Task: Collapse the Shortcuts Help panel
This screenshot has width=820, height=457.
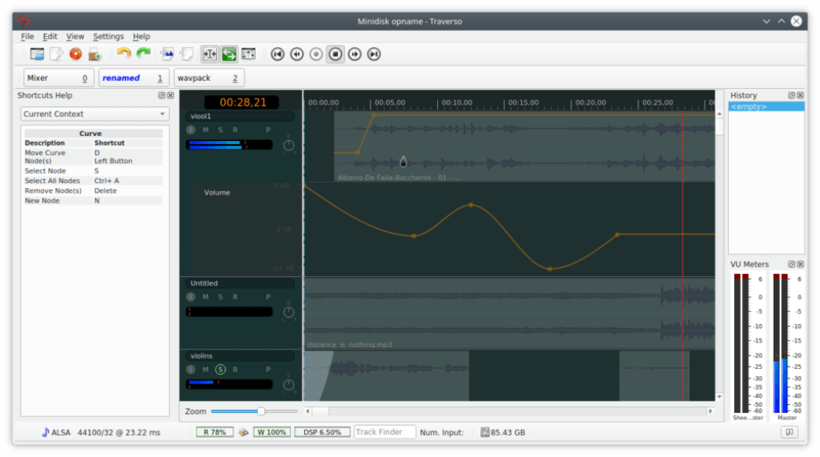Action: click(x=164, y=95)
